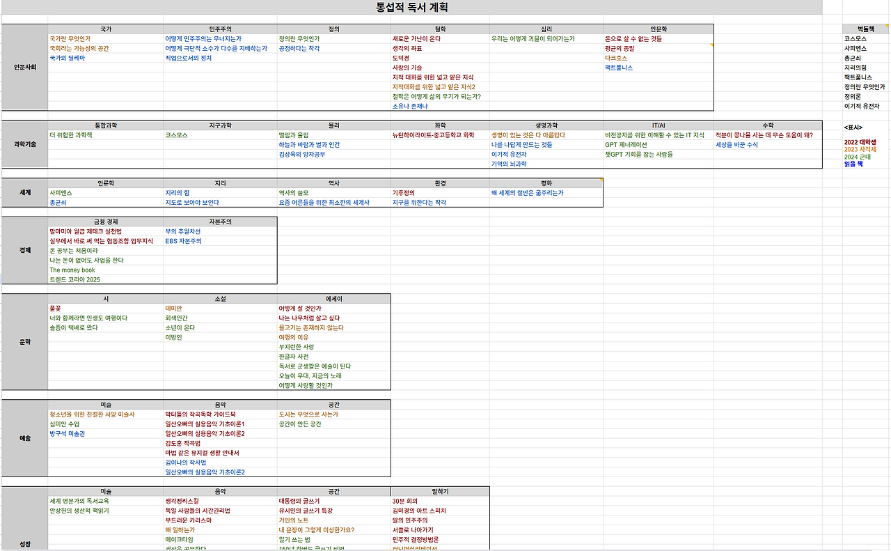Click the 에세이 column header
Screen dimensions: 891x551
click(334, 297)
